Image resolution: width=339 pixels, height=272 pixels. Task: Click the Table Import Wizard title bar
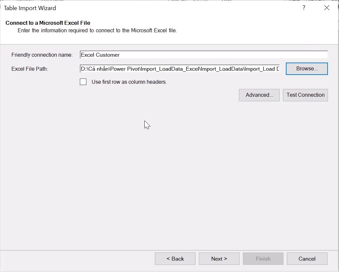[x=30, y=8]
